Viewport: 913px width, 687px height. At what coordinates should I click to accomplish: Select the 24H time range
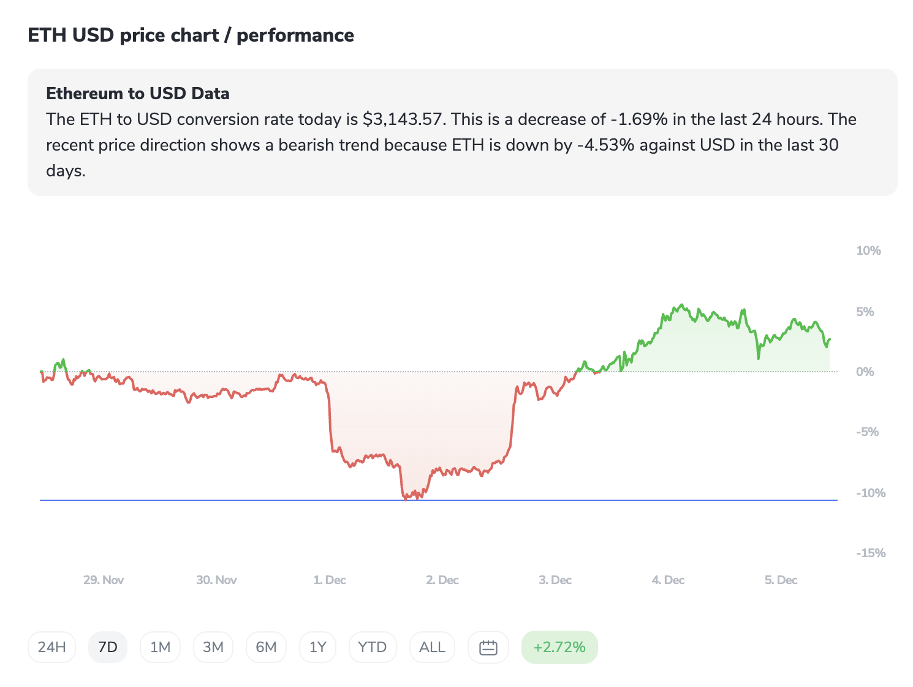click(x=51, y=647)
